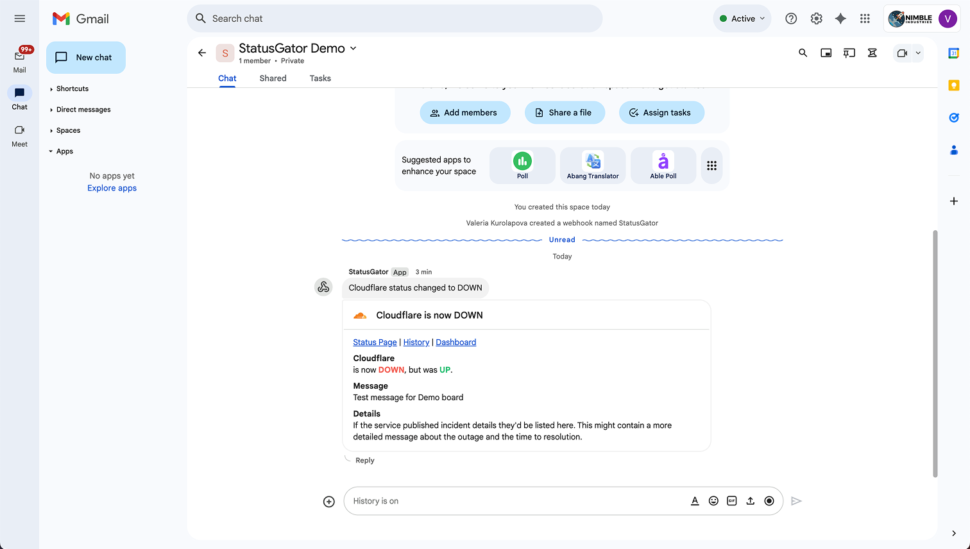Screen dimensions: 970x549
Task: Open the Status Page link
Action: point(375,342)
